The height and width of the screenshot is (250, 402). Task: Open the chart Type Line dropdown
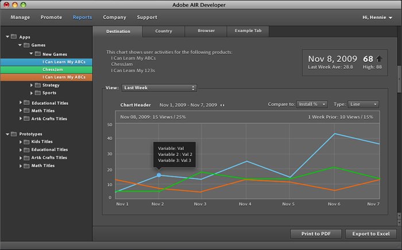click(x=363, y=104)
